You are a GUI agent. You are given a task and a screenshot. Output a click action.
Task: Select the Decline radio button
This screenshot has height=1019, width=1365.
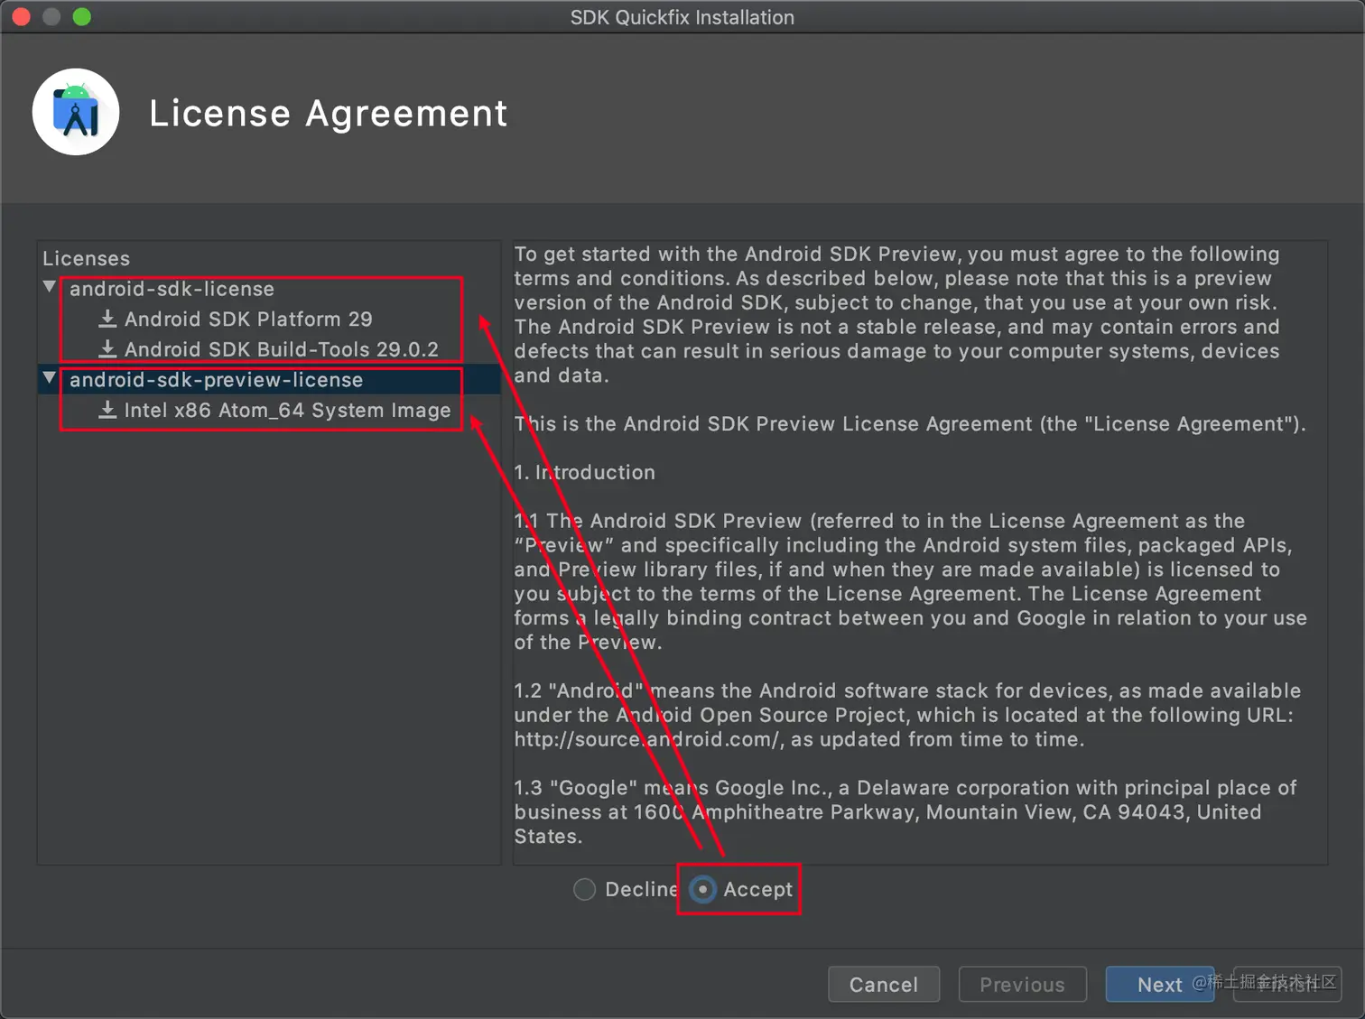tap(585, 889)
